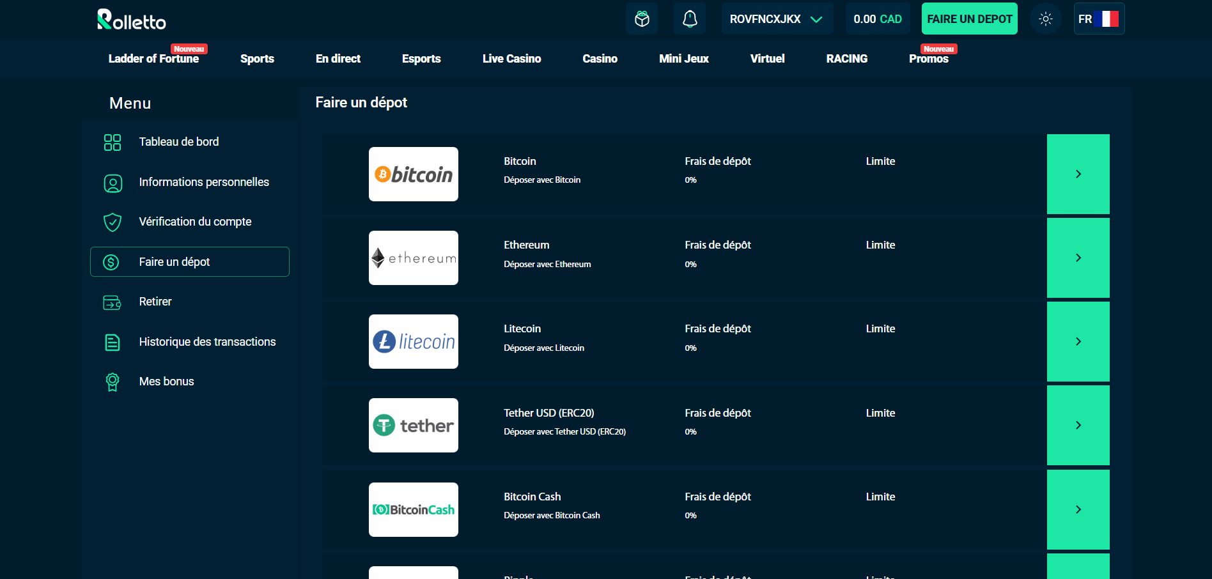This screenshot has width=1212, height=579.
Task: Select Faire un dépôt in sidebar
Action: click(x=190, y=262)
